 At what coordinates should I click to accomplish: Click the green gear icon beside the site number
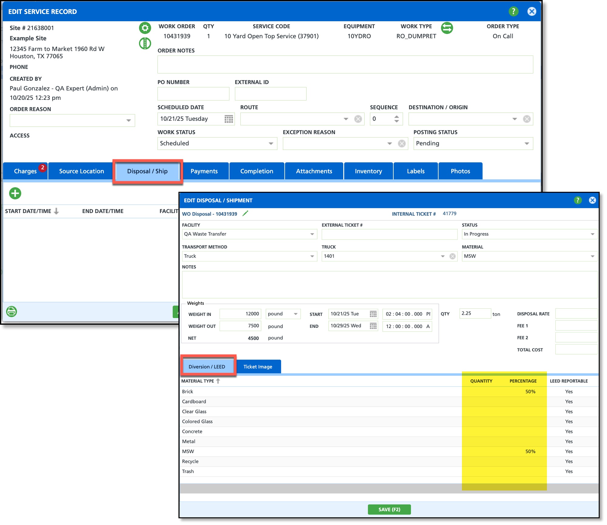click(x=145, y=28)
